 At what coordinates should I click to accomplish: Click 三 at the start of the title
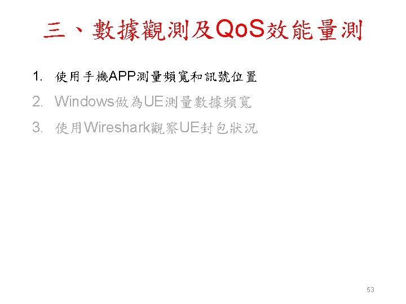[54, 31]
